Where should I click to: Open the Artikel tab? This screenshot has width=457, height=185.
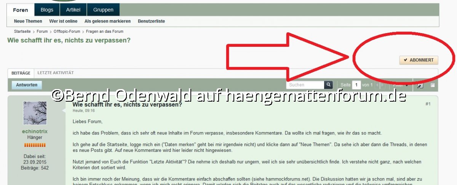(x=73, y=10)
